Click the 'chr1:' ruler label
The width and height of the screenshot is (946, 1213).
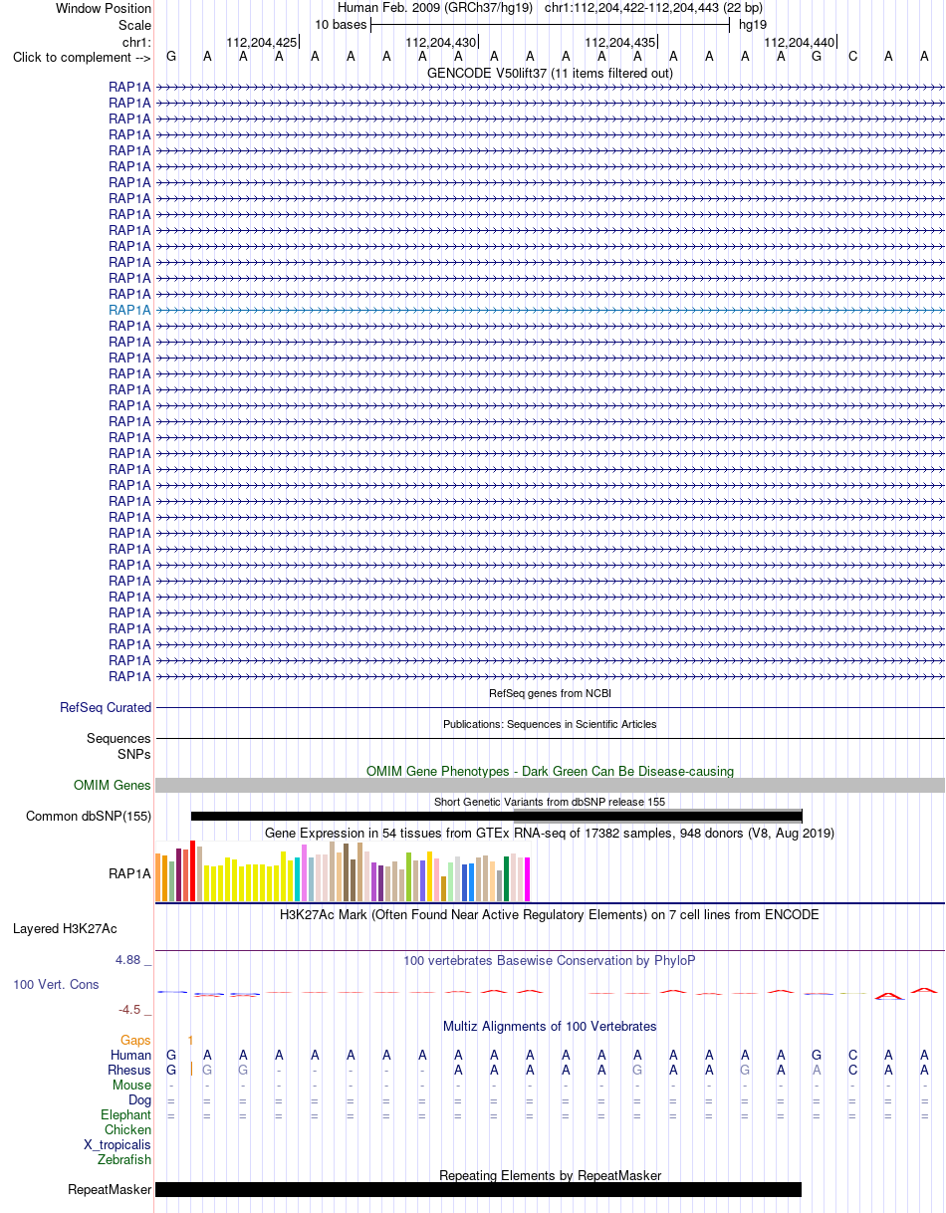point(136,42)
